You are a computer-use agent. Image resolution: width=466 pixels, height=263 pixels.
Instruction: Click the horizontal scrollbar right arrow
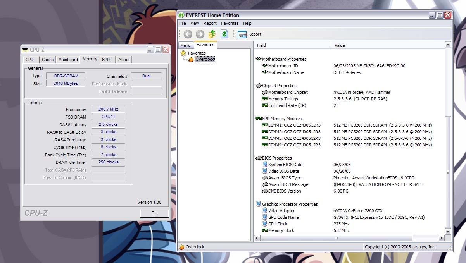pyautogui.click(x=441, y=238)
